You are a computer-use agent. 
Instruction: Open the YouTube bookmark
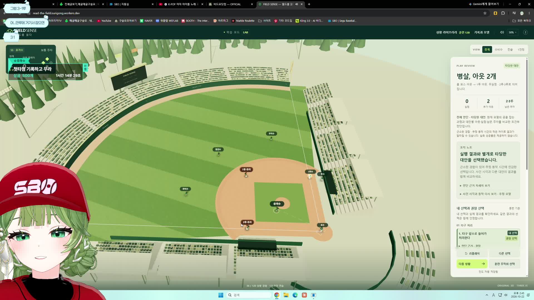pyautogui.click(x=104, y=21)
